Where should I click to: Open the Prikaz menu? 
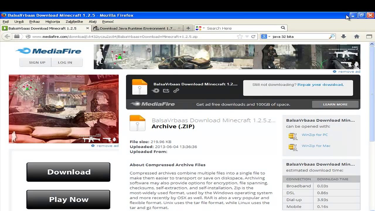[x=35, y=21]
